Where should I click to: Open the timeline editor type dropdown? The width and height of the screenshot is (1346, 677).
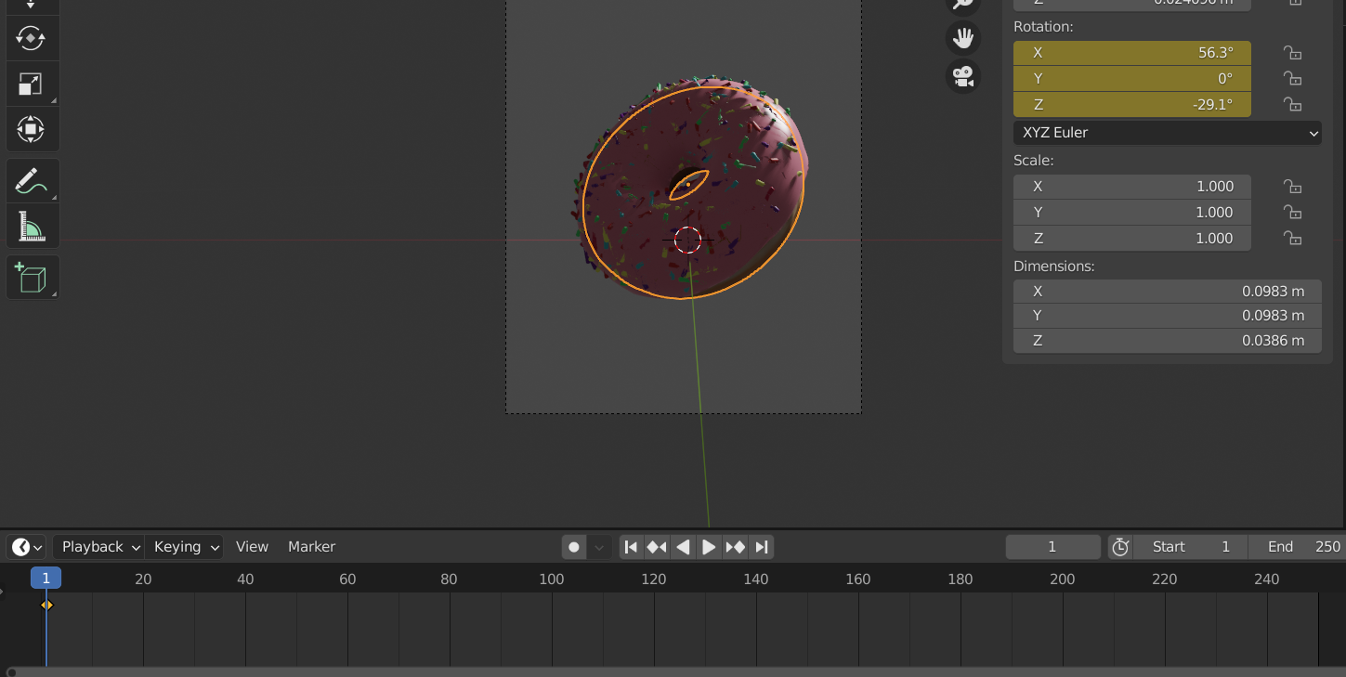click(27, 547)
